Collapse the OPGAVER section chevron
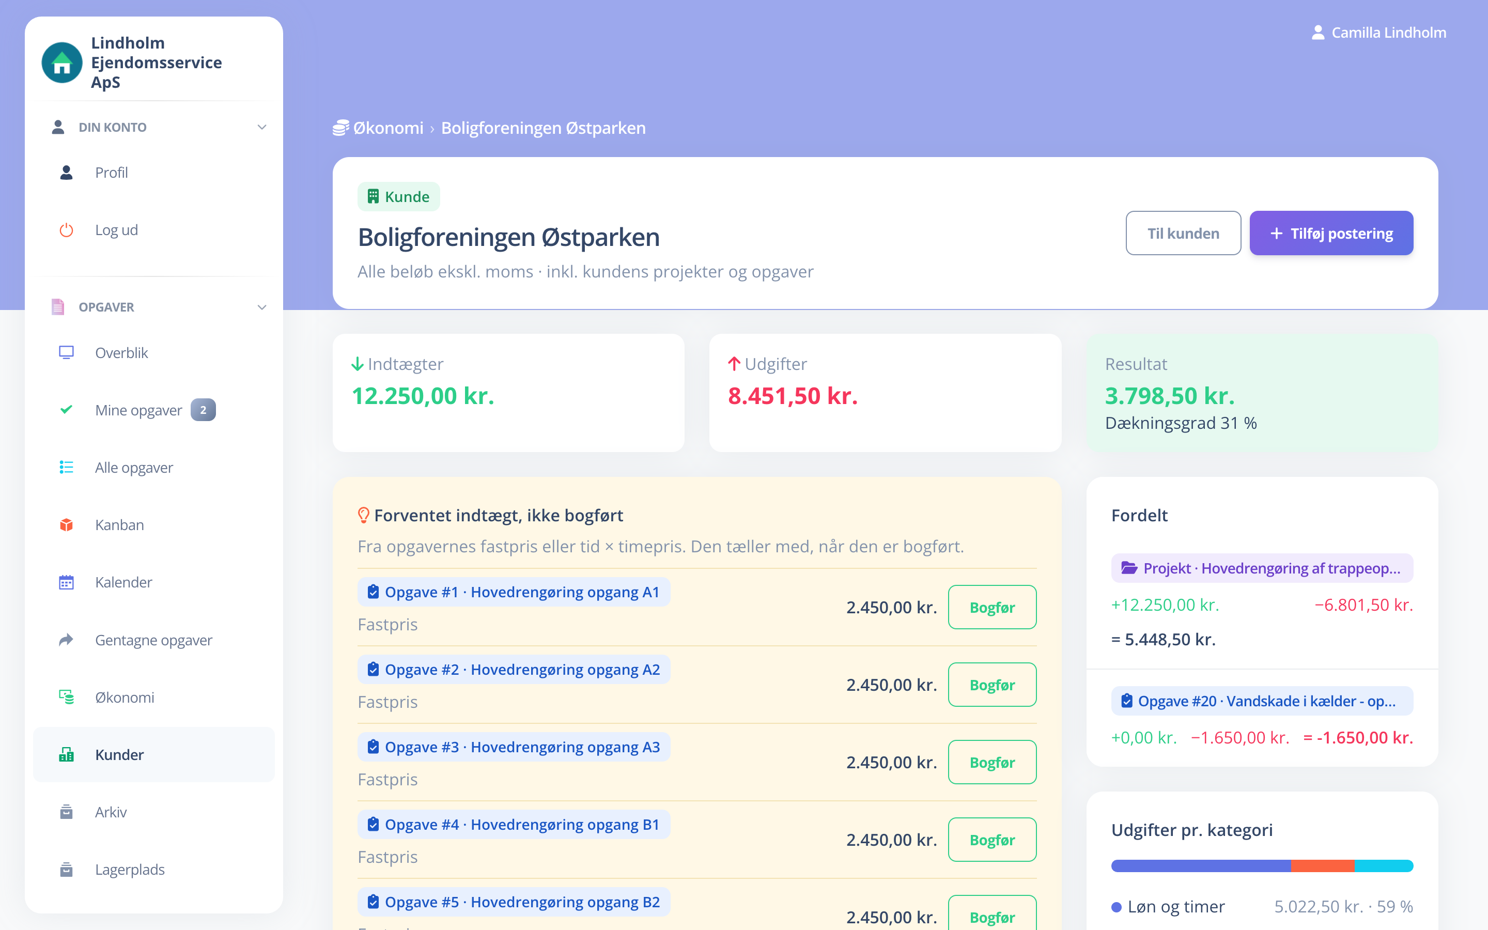The width and height of the screenshot is (1488, 930). [x=262, y=307]
